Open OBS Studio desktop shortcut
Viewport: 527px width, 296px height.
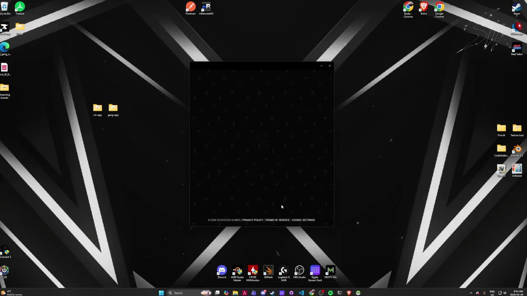[x=299, y=272]
